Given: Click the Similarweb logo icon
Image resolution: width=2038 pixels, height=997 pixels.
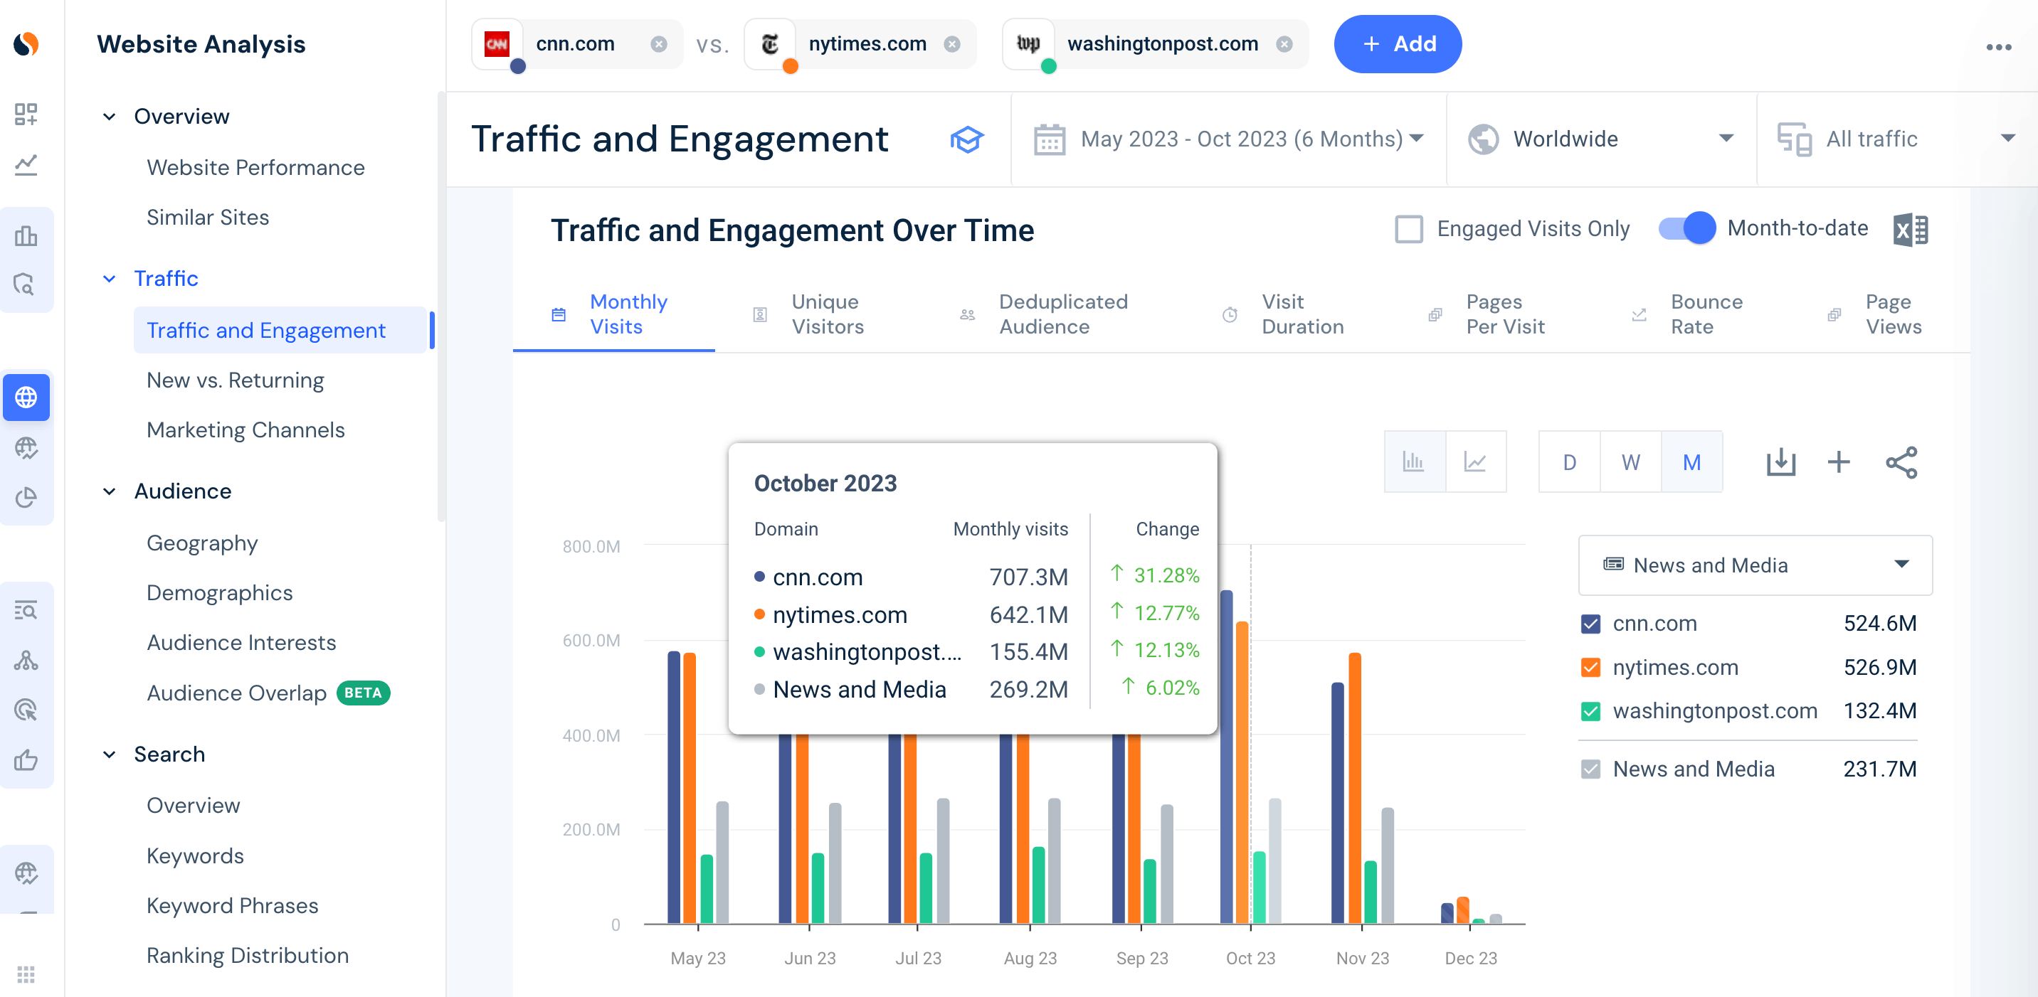Looking at the screenshot, I should click(26, 43).
